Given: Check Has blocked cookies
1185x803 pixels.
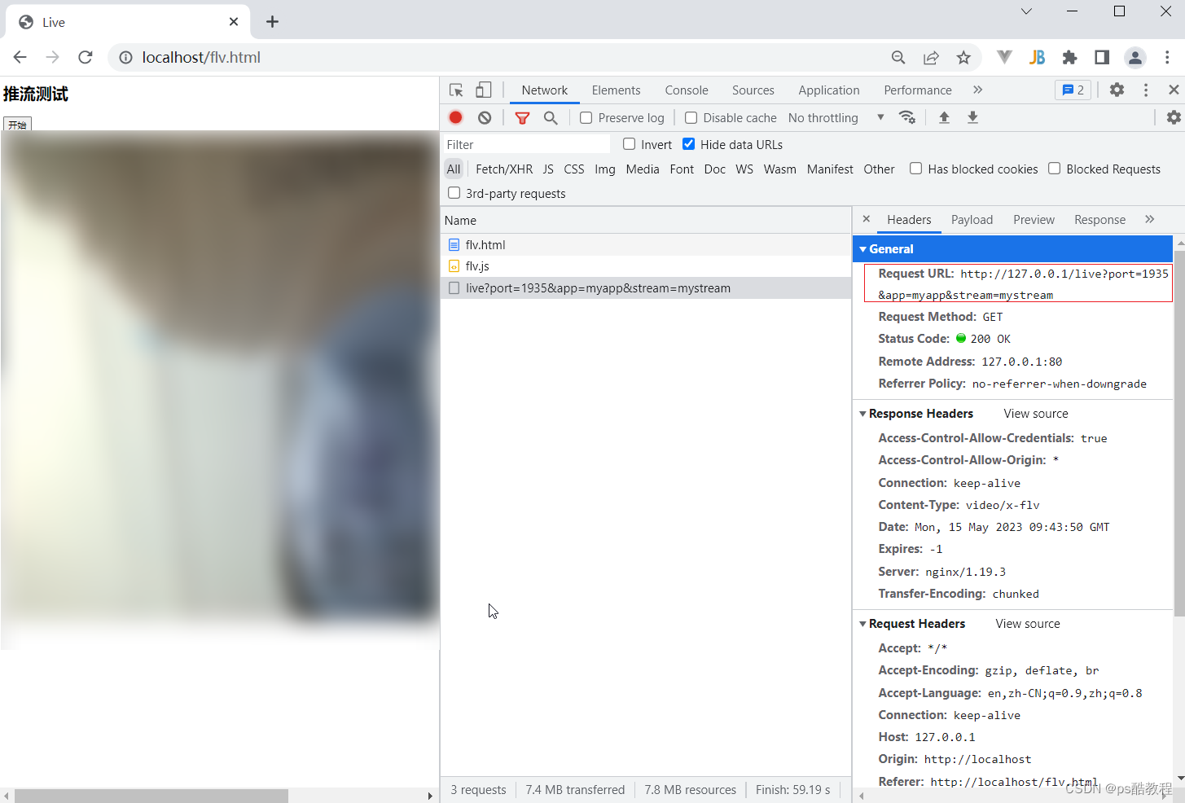Looking at the screenshot, I should [915, 169].
